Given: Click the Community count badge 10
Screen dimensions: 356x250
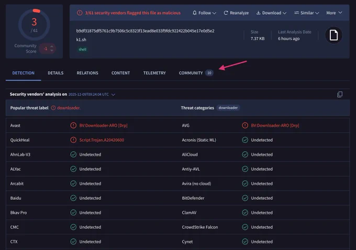Looking at the screenshot, I should pos(209,73).
